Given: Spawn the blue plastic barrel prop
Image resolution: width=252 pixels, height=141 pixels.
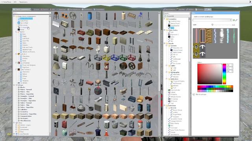Looking at the screenshot, I should tap(90, 16).
